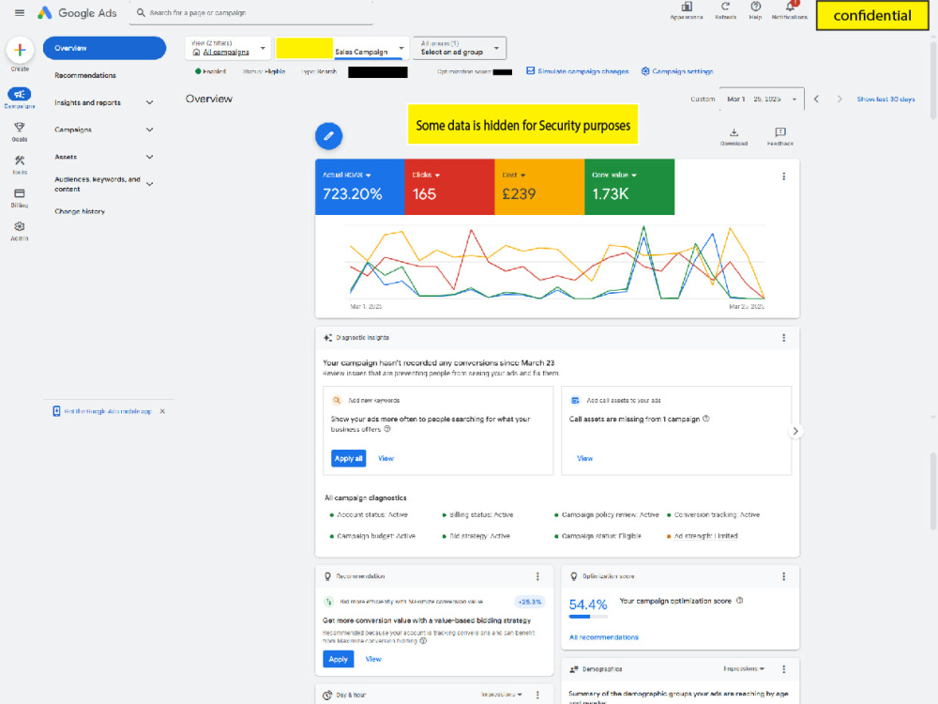Open scorecard chart three-dot menu

(x=783, y=176)
